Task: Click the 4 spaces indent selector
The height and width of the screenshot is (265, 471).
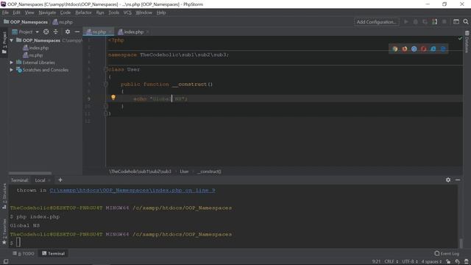Action: (x=431, y=262)
